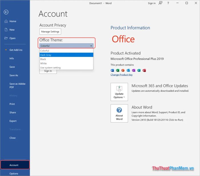Click the Change Product Key link
The image size is (200, 176).
[x=121, y=75]
